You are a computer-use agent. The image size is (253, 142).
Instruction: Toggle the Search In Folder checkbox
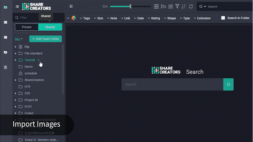pos(223,18)
